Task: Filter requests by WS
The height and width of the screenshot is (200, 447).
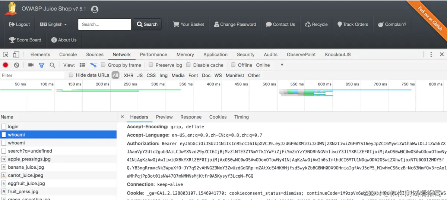Action: coord(218,75)
